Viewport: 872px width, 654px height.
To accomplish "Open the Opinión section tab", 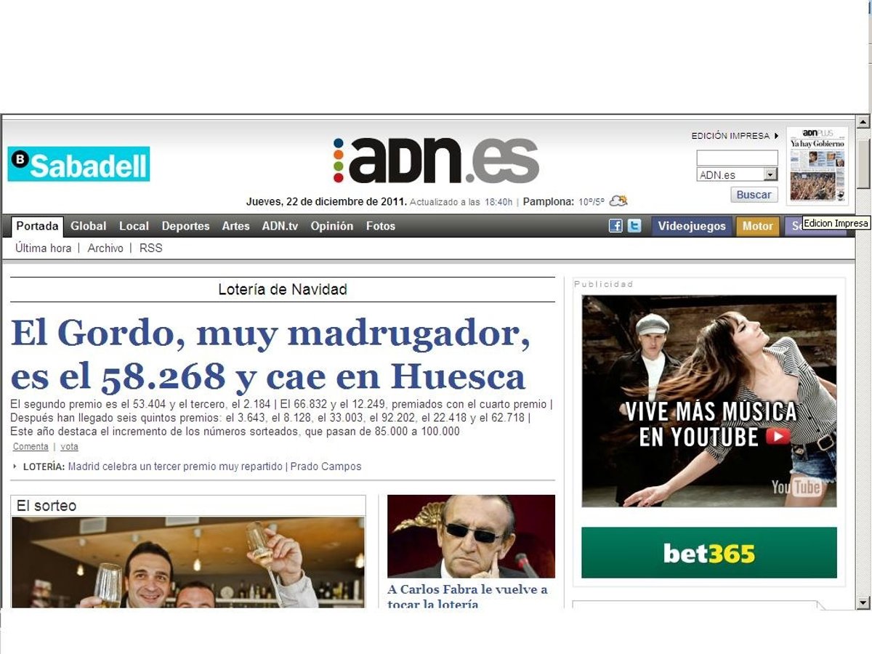I will 331,226.
